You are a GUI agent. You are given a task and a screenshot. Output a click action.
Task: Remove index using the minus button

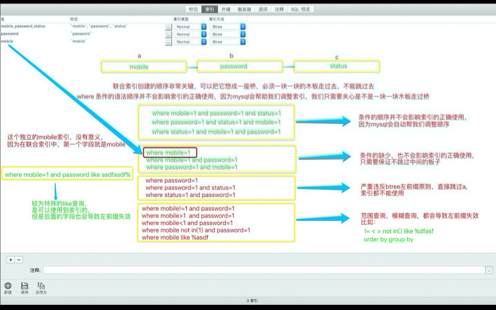pyautogui.click(x=19, y=260)
